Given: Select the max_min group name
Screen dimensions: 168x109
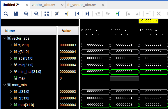Looking at the screenshot, I should pyautogui.click(x=19, y=85).
